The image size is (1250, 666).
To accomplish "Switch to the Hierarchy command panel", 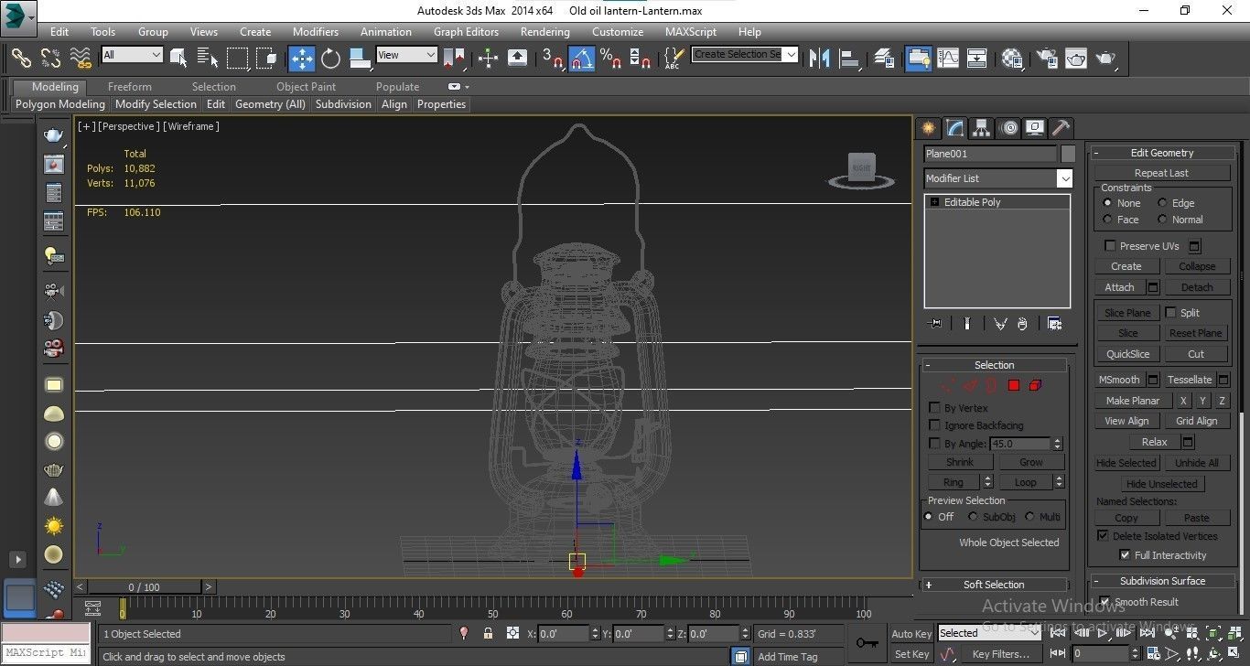I will click(982, 128).
